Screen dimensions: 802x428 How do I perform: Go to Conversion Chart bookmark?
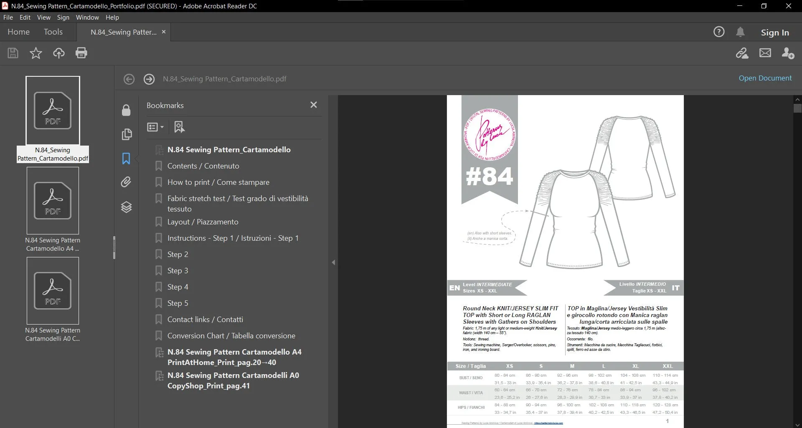[x=231, y=335]
